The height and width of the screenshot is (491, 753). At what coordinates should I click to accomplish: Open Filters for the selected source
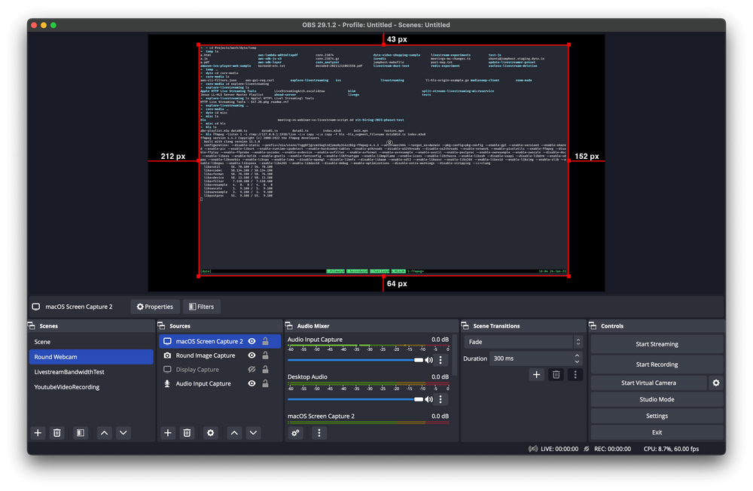[201, 306]
